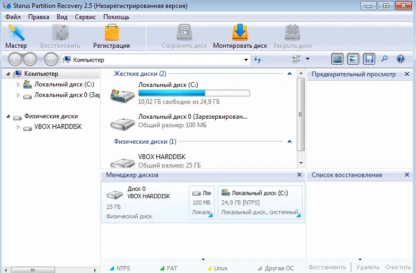Click the drive list scroll down arrow
416x273 pixels.
point(301,163)
